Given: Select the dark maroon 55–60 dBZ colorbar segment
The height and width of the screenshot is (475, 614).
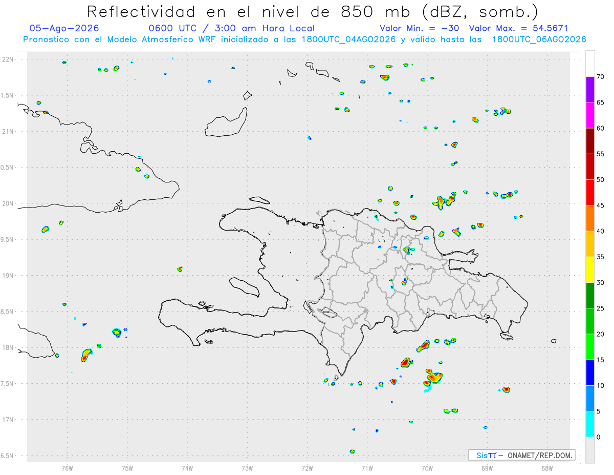Looking at the screenshot, I should pos(590,140).
